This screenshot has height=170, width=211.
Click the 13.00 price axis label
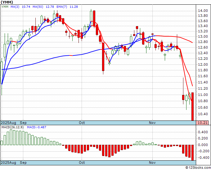click(x=203, y=37)
